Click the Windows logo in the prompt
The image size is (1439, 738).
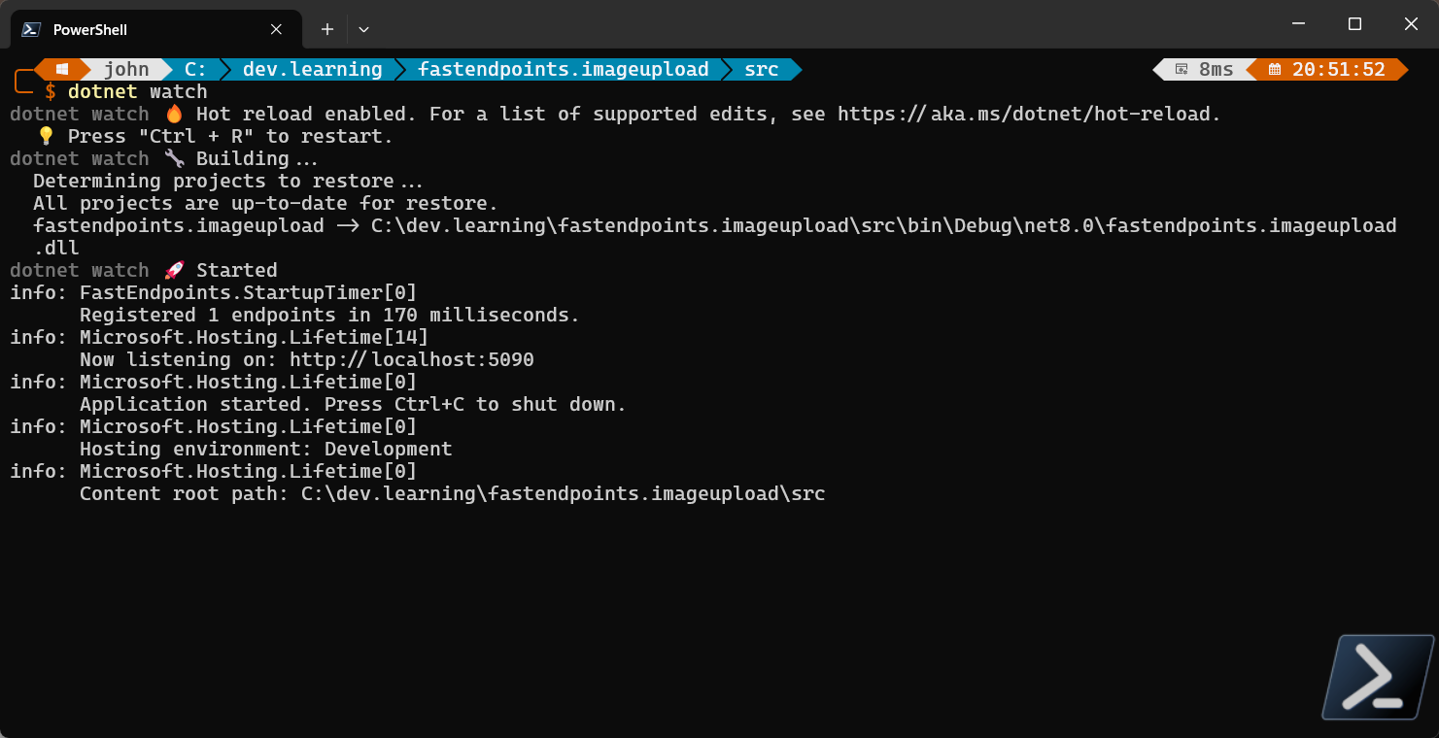[x=61, y=69]
